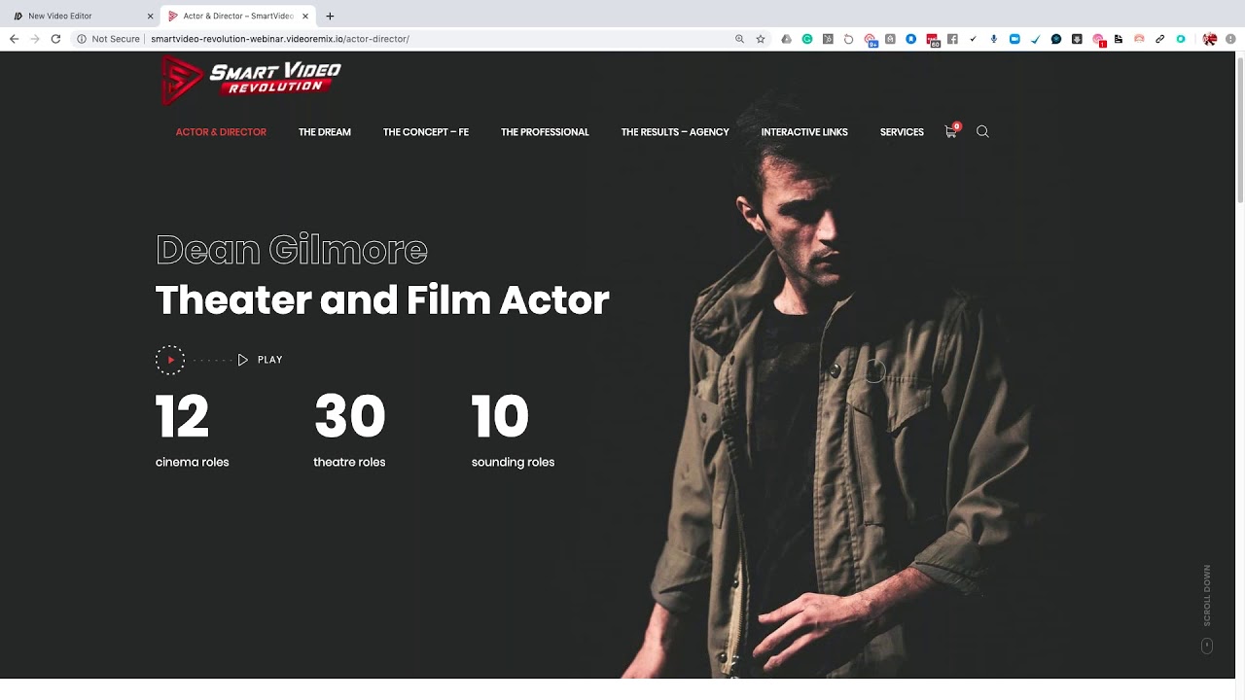Viewport: 1245px width, 700px height.
Task: Click the Dean Gilmore outlined heading
Action: [x=292, y=250]
